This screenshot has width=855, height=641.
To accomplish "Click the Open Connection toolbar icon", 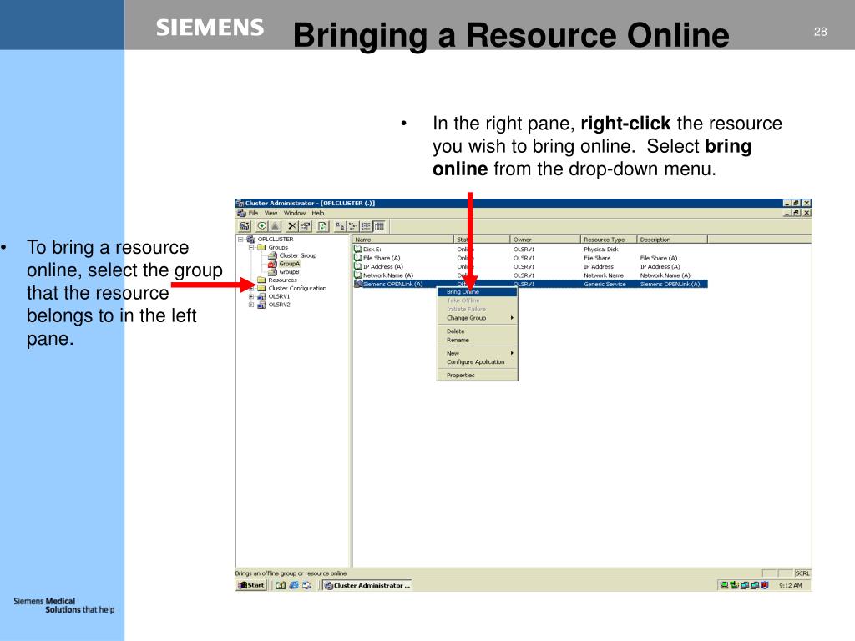I will tap(245, 226).
